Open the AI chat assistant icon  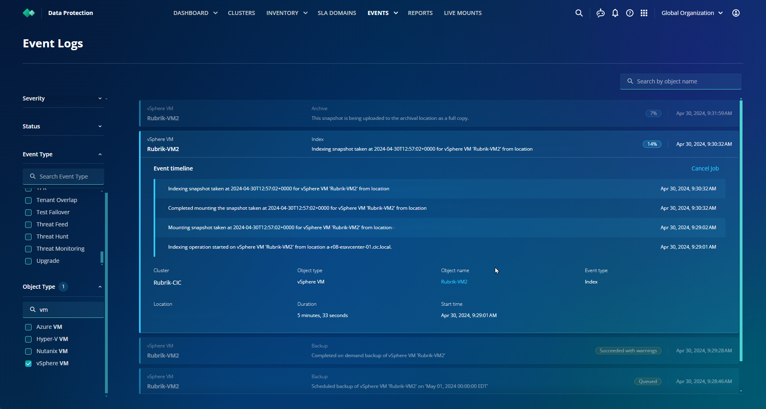[x=601, y=13]
